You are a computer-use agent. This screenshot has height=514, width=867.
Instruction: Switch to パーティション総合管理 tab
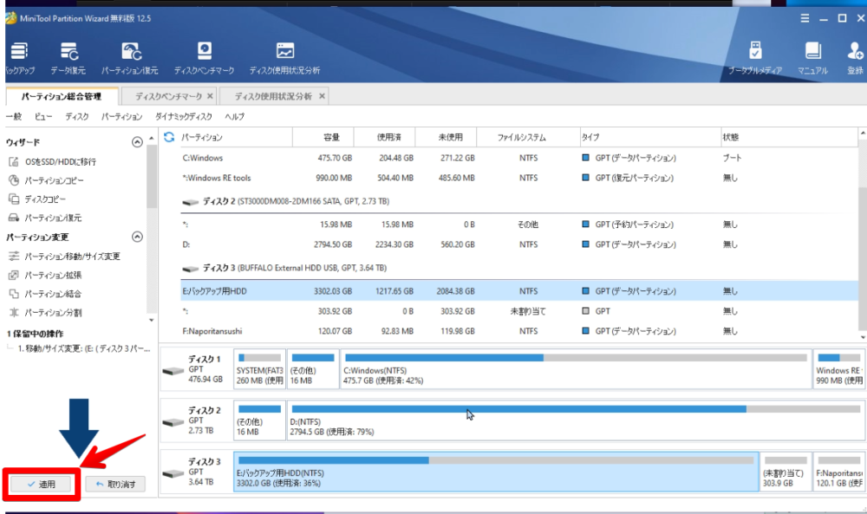[x=62, y=97]
